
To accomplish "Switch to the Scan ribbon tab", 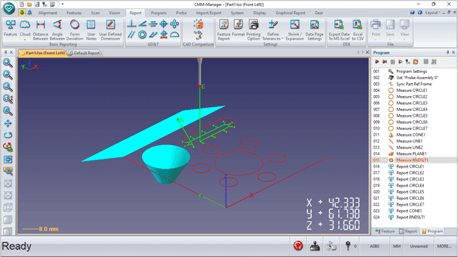I will pyautogui.click(x=96, y=13).
